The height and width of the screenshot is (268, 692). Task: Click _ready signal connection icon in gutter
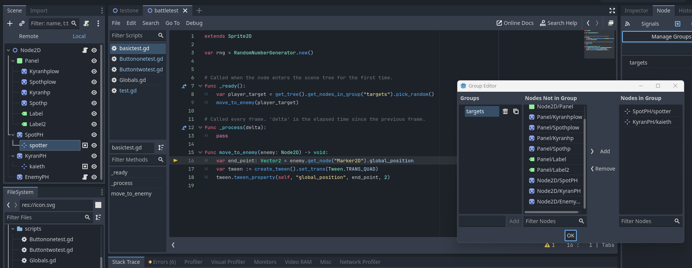point(184,86)
